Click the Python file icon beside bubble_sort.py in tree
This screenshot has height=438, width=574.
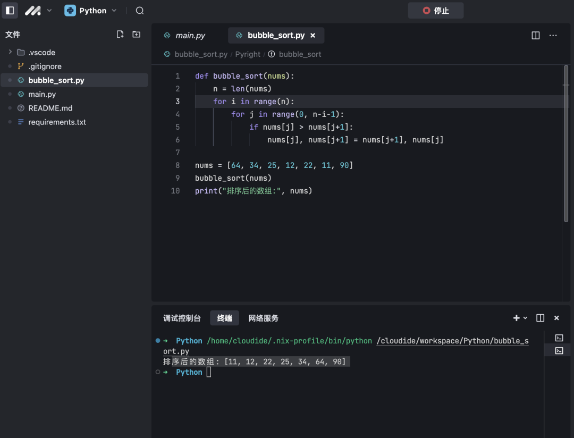pyautogui.click(x=21, y=80)
